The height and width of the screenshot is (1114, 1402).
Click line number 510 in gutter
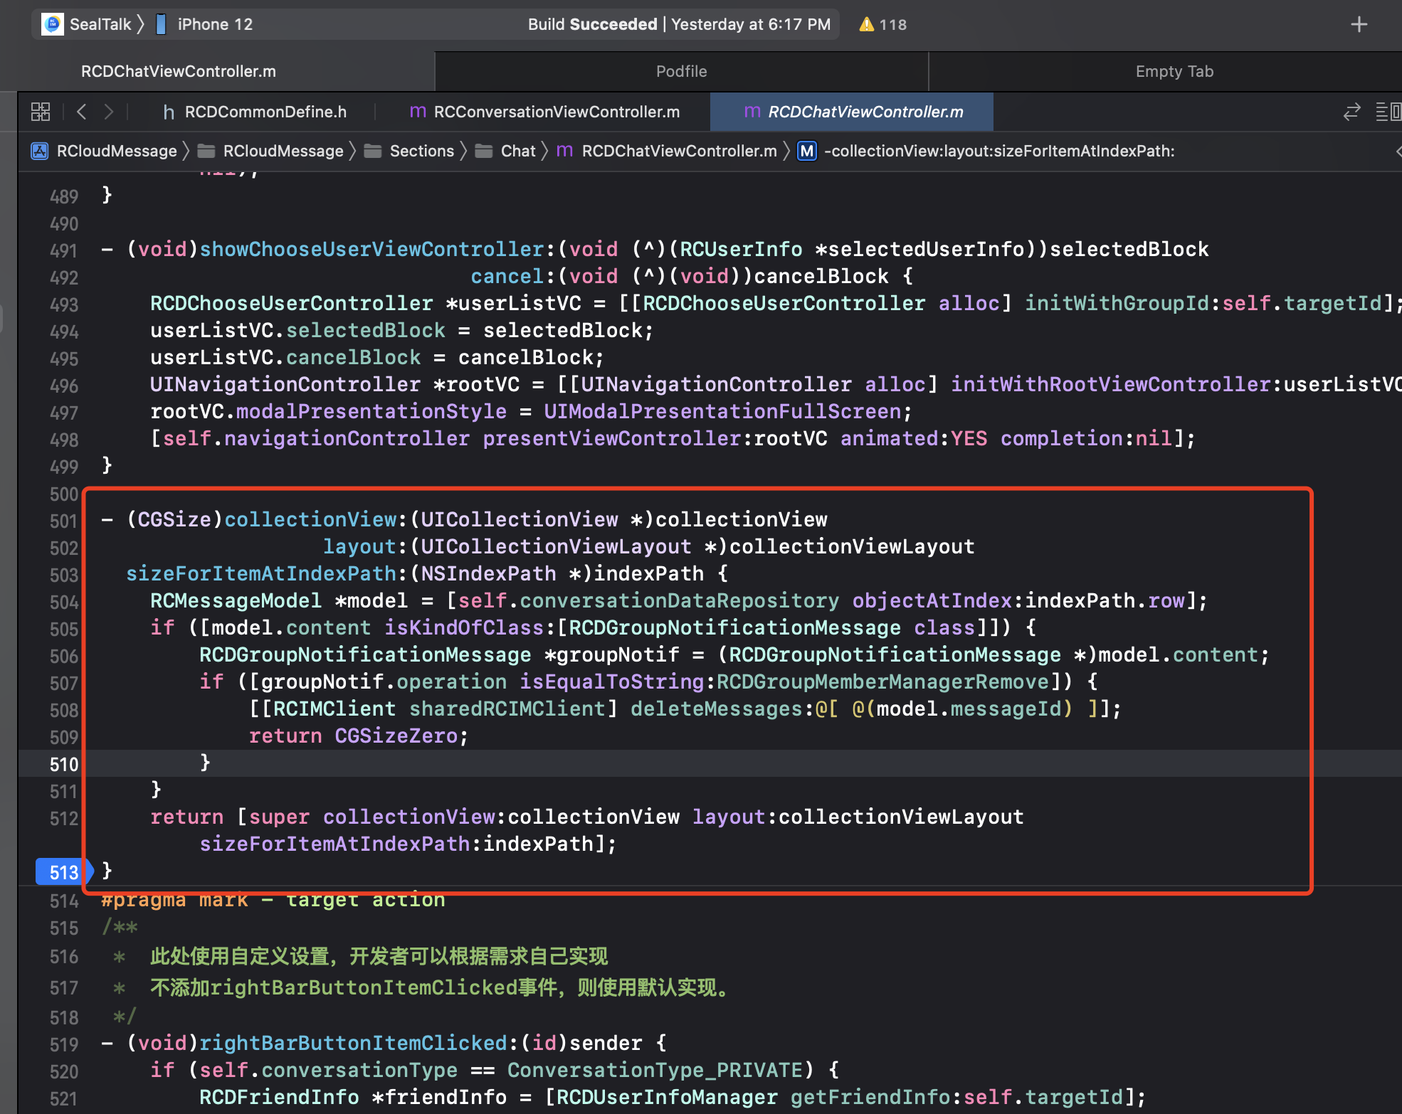(x=63, y=764)
